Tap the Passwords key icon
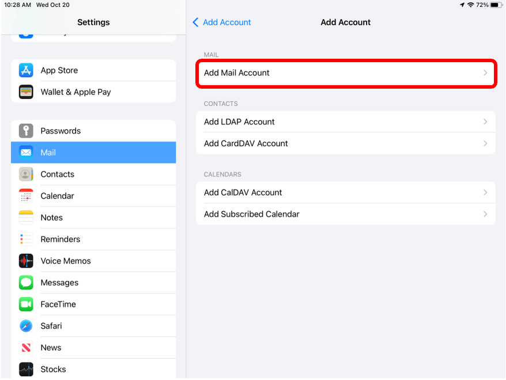 26,131
